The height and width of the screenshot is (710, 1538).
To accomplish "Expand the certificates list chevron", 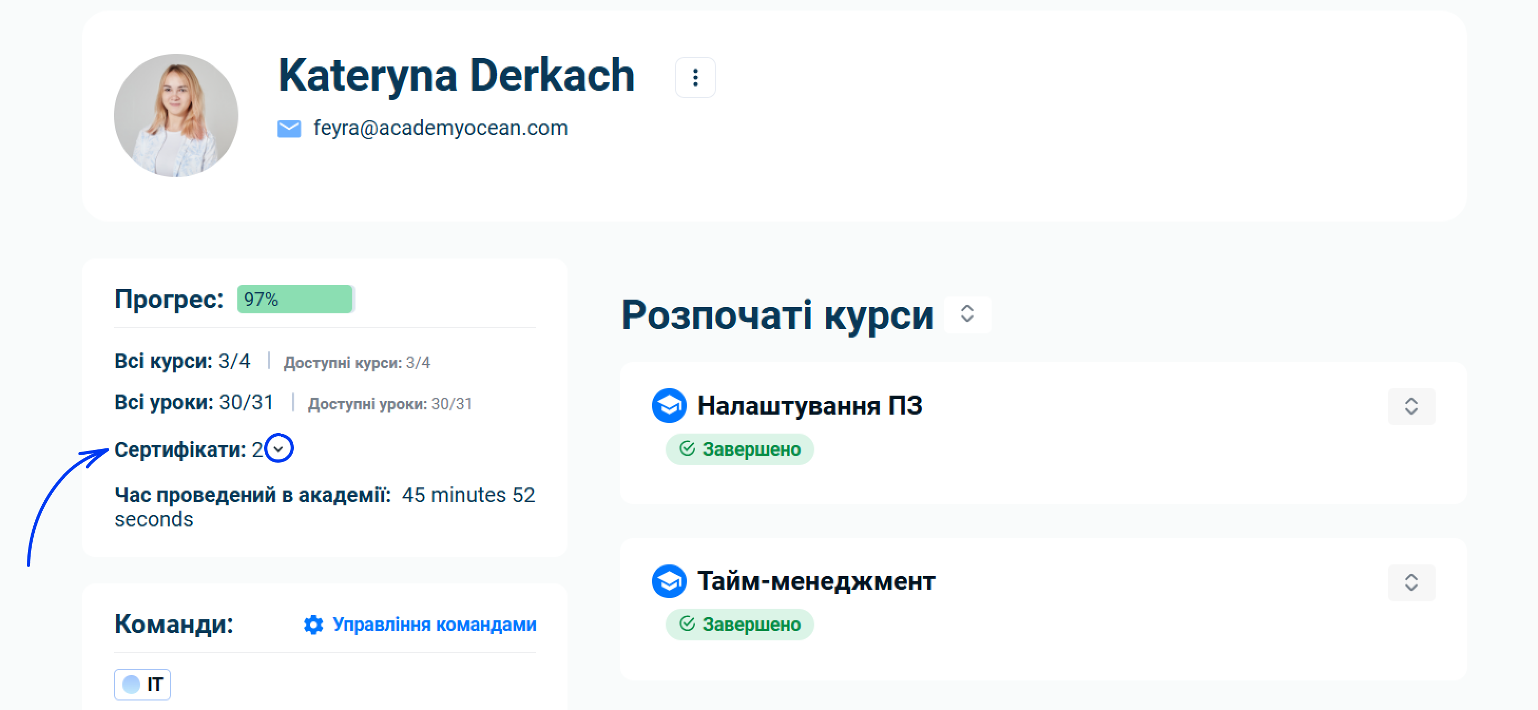I will 279,448.
